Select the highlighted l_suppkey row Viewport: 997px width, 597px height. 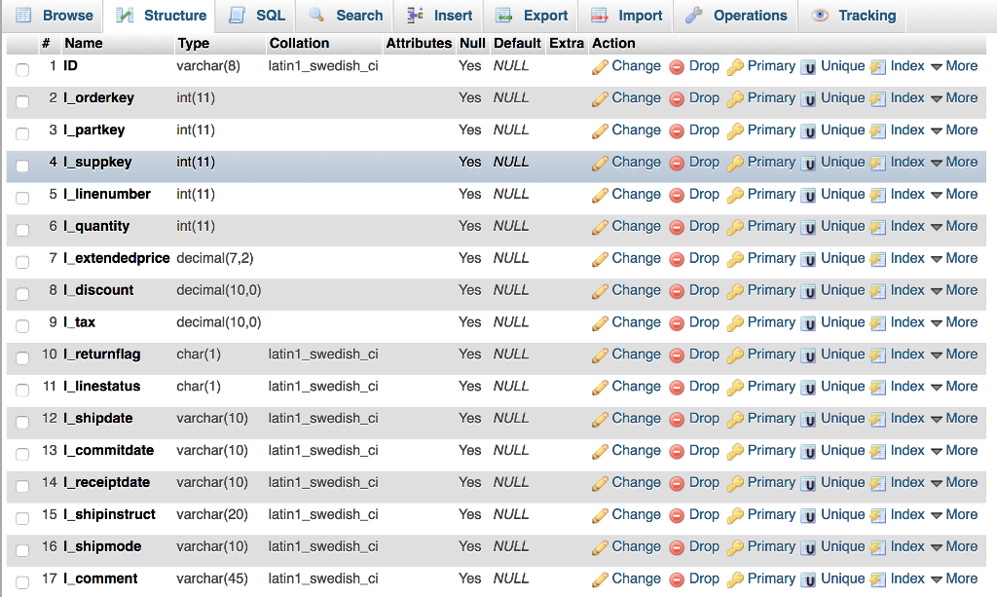[21, 162]
